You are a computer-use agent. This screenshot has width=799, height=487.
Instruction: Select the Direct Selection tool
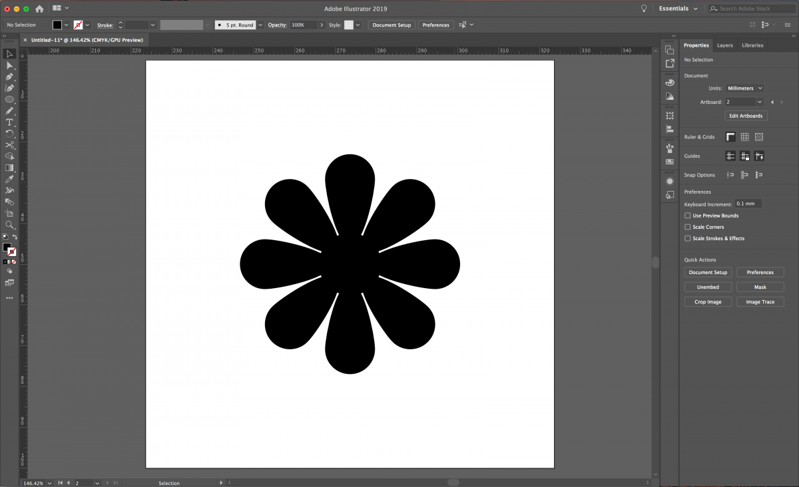point(9,65)
